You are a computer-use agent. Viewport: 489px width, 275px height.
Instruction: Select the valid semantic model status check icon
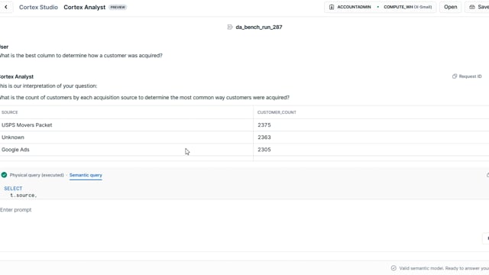(393, 268)
